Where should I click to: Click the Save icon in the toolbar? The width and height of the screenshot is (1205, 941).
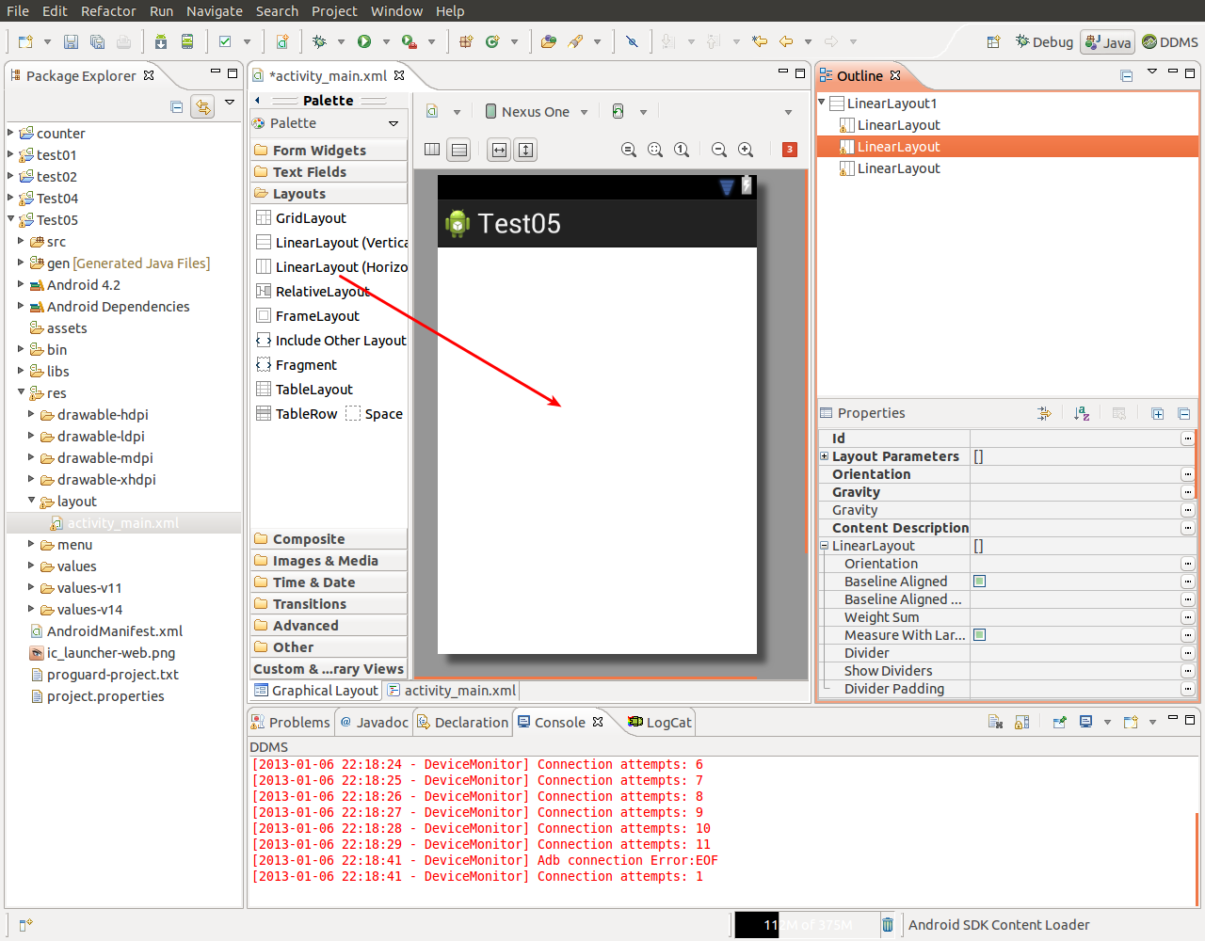71,41
